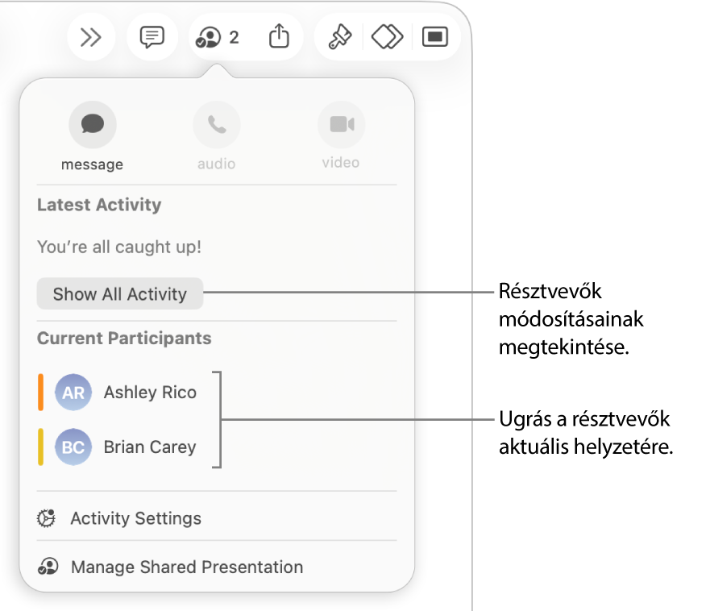
Task: Jump to Ashley Rico's current location
Action: click(118, 393)
